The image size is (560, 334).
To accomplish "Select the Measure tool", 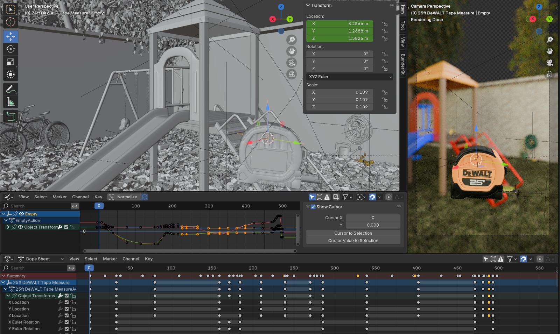I will [x=11, y=101].
